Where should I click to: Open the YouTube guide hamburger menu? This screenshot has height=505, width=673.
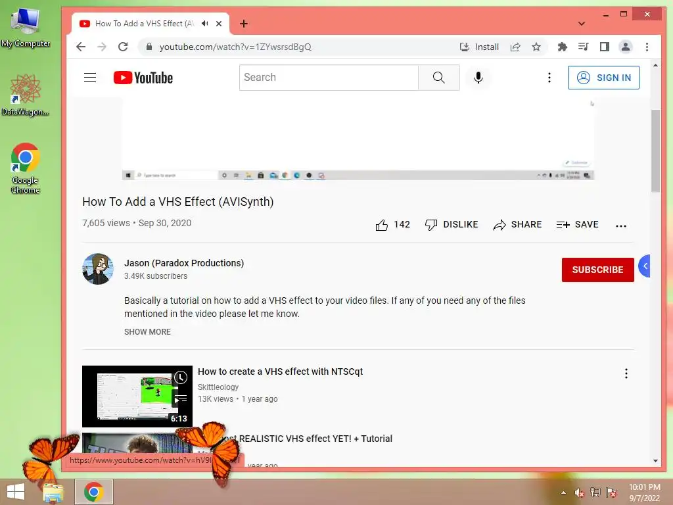(89, 78)
